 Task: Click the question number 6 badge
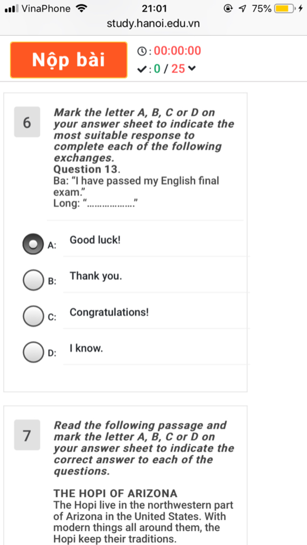pos(27,122)
